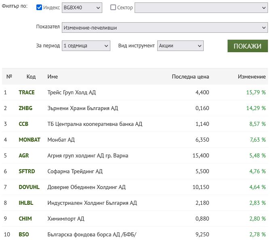This screenshot has height=240, width=270.
Task: Click the last price 0,880
Action: 202,219
